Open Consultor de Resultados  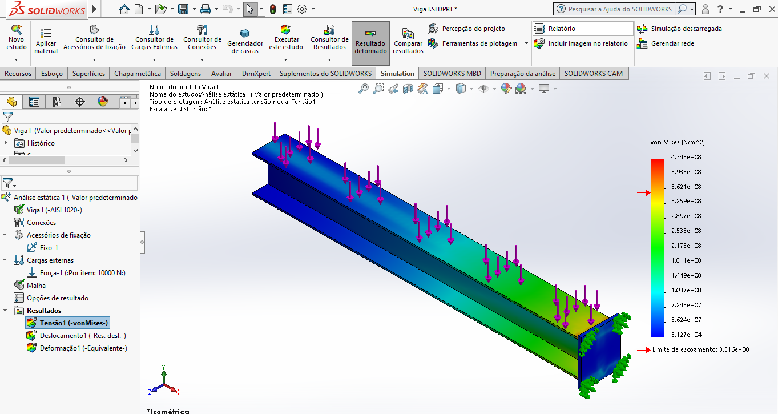(329, 31)
